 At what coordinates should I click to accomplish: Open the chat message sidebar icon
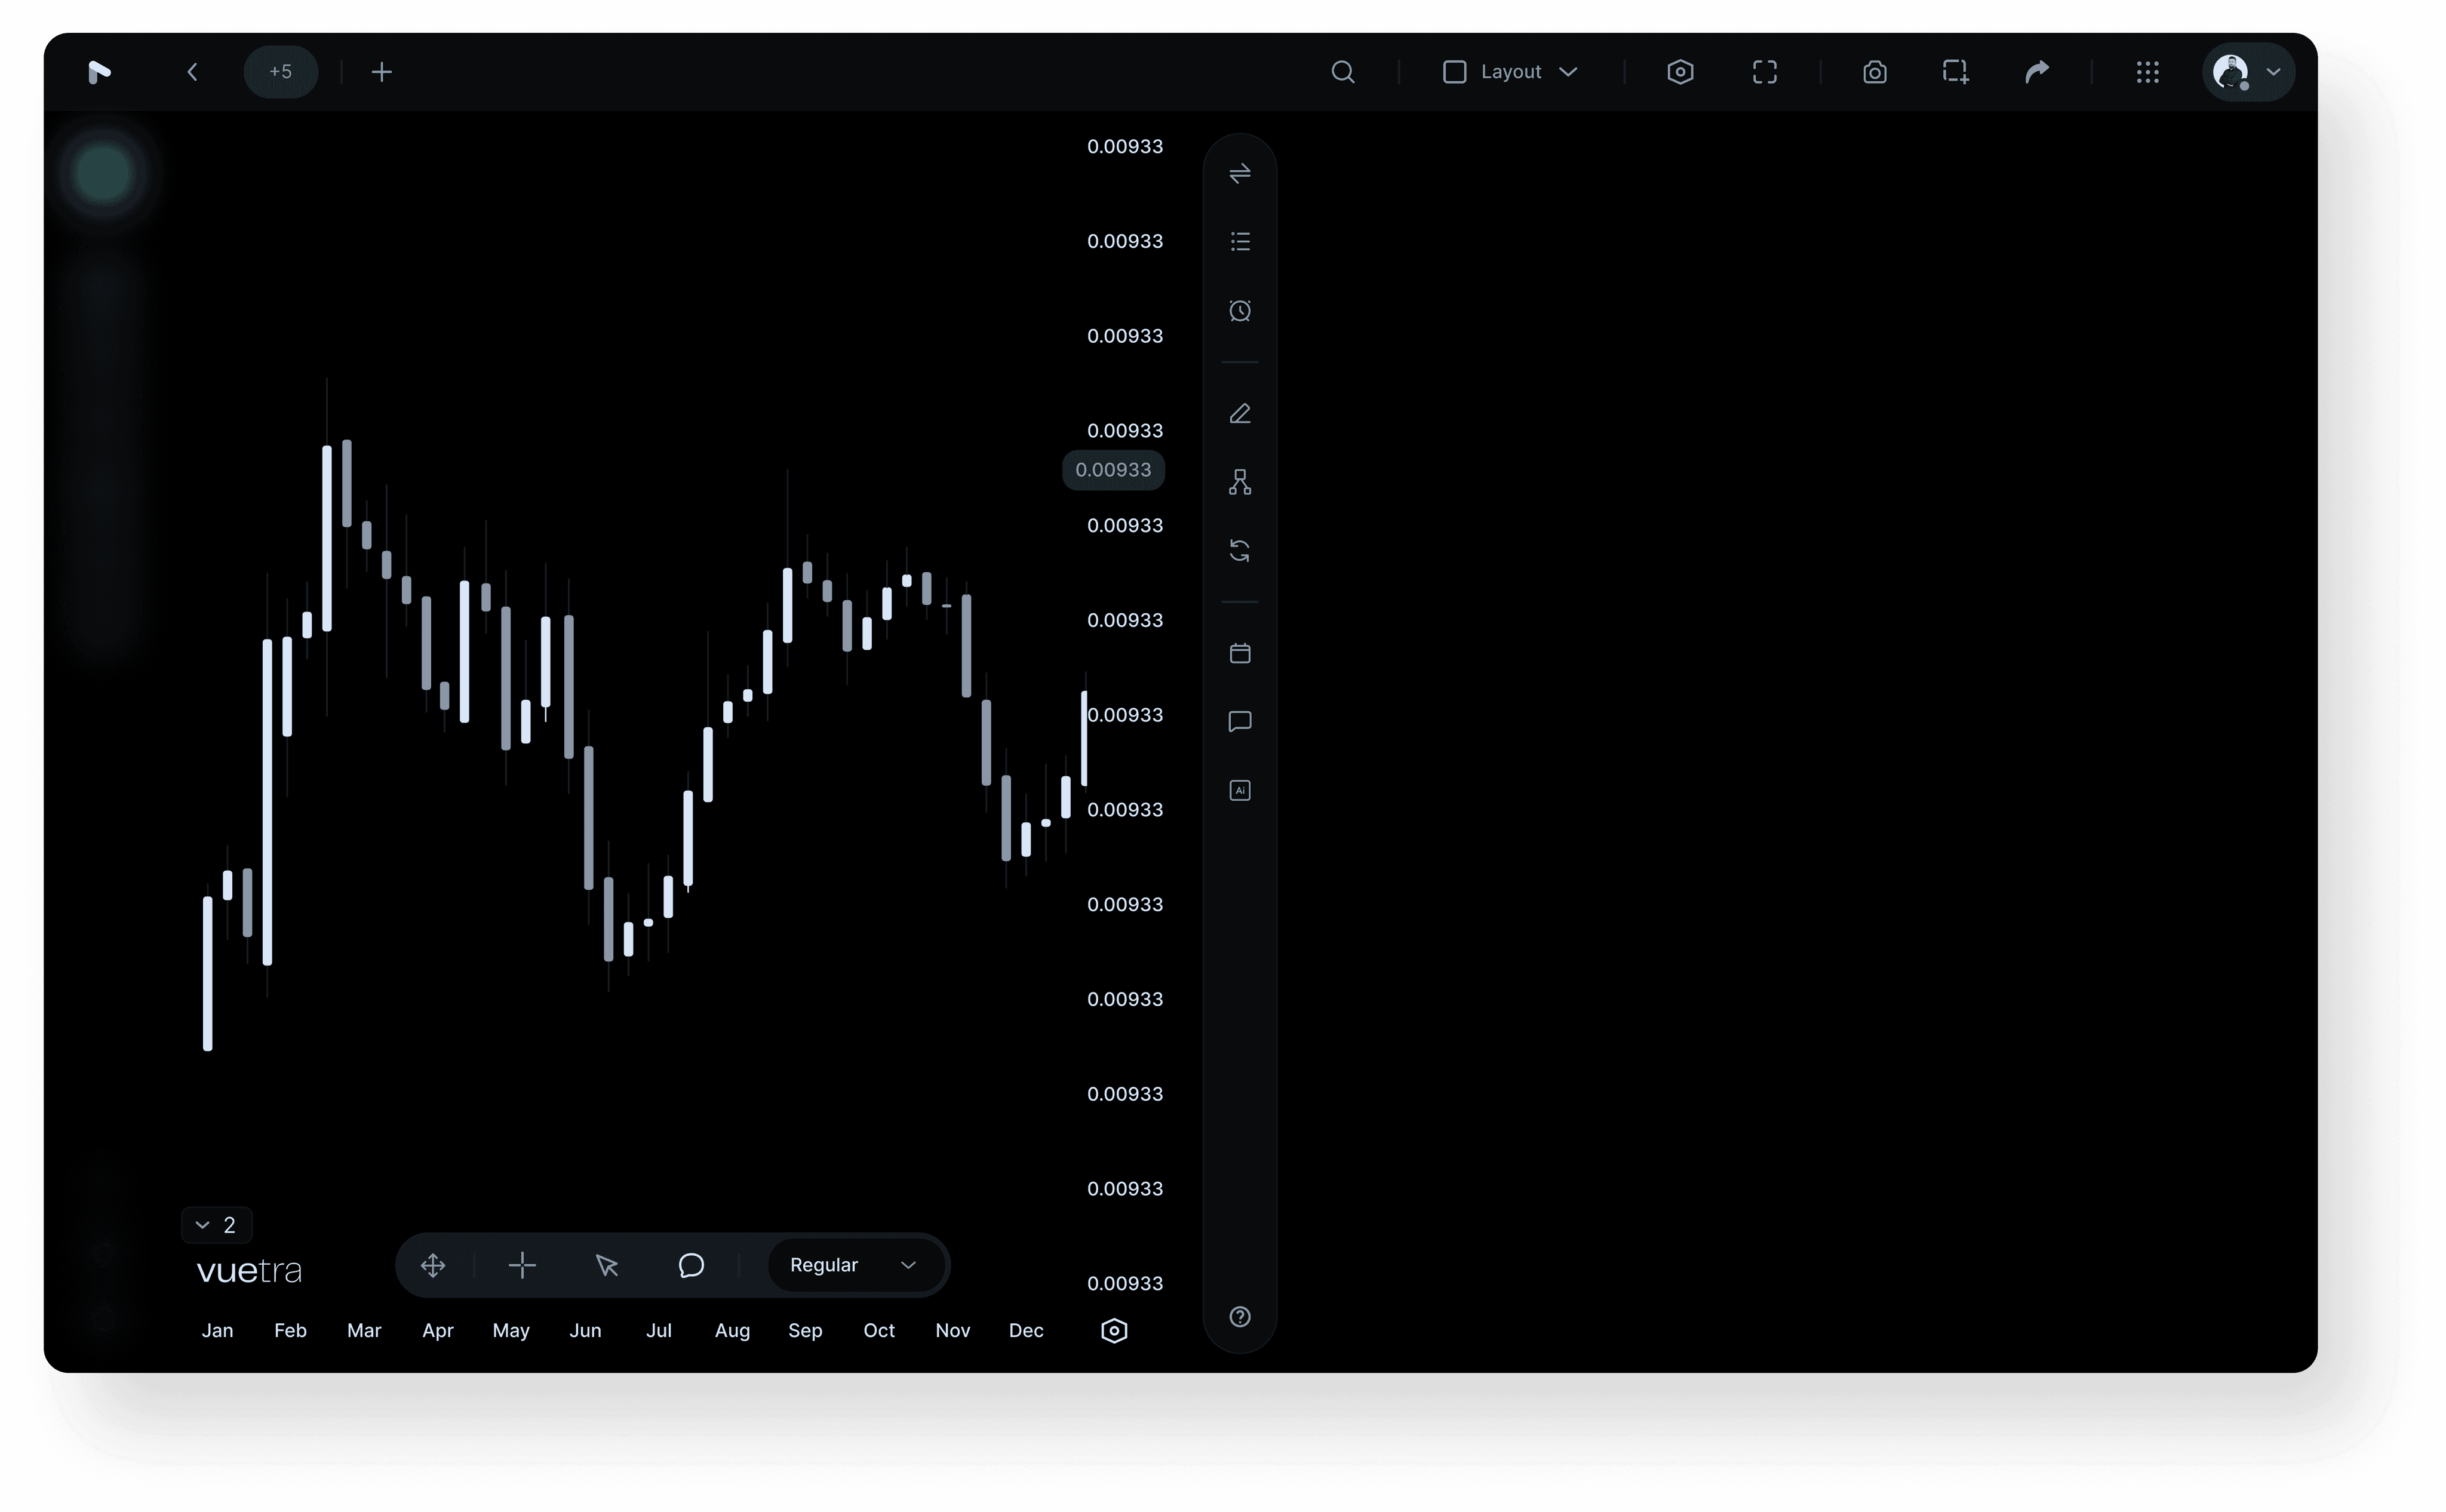coord(1239,721)
